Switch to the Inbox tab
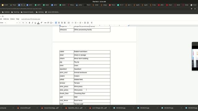The image size is (198, 111). point(185,5)
